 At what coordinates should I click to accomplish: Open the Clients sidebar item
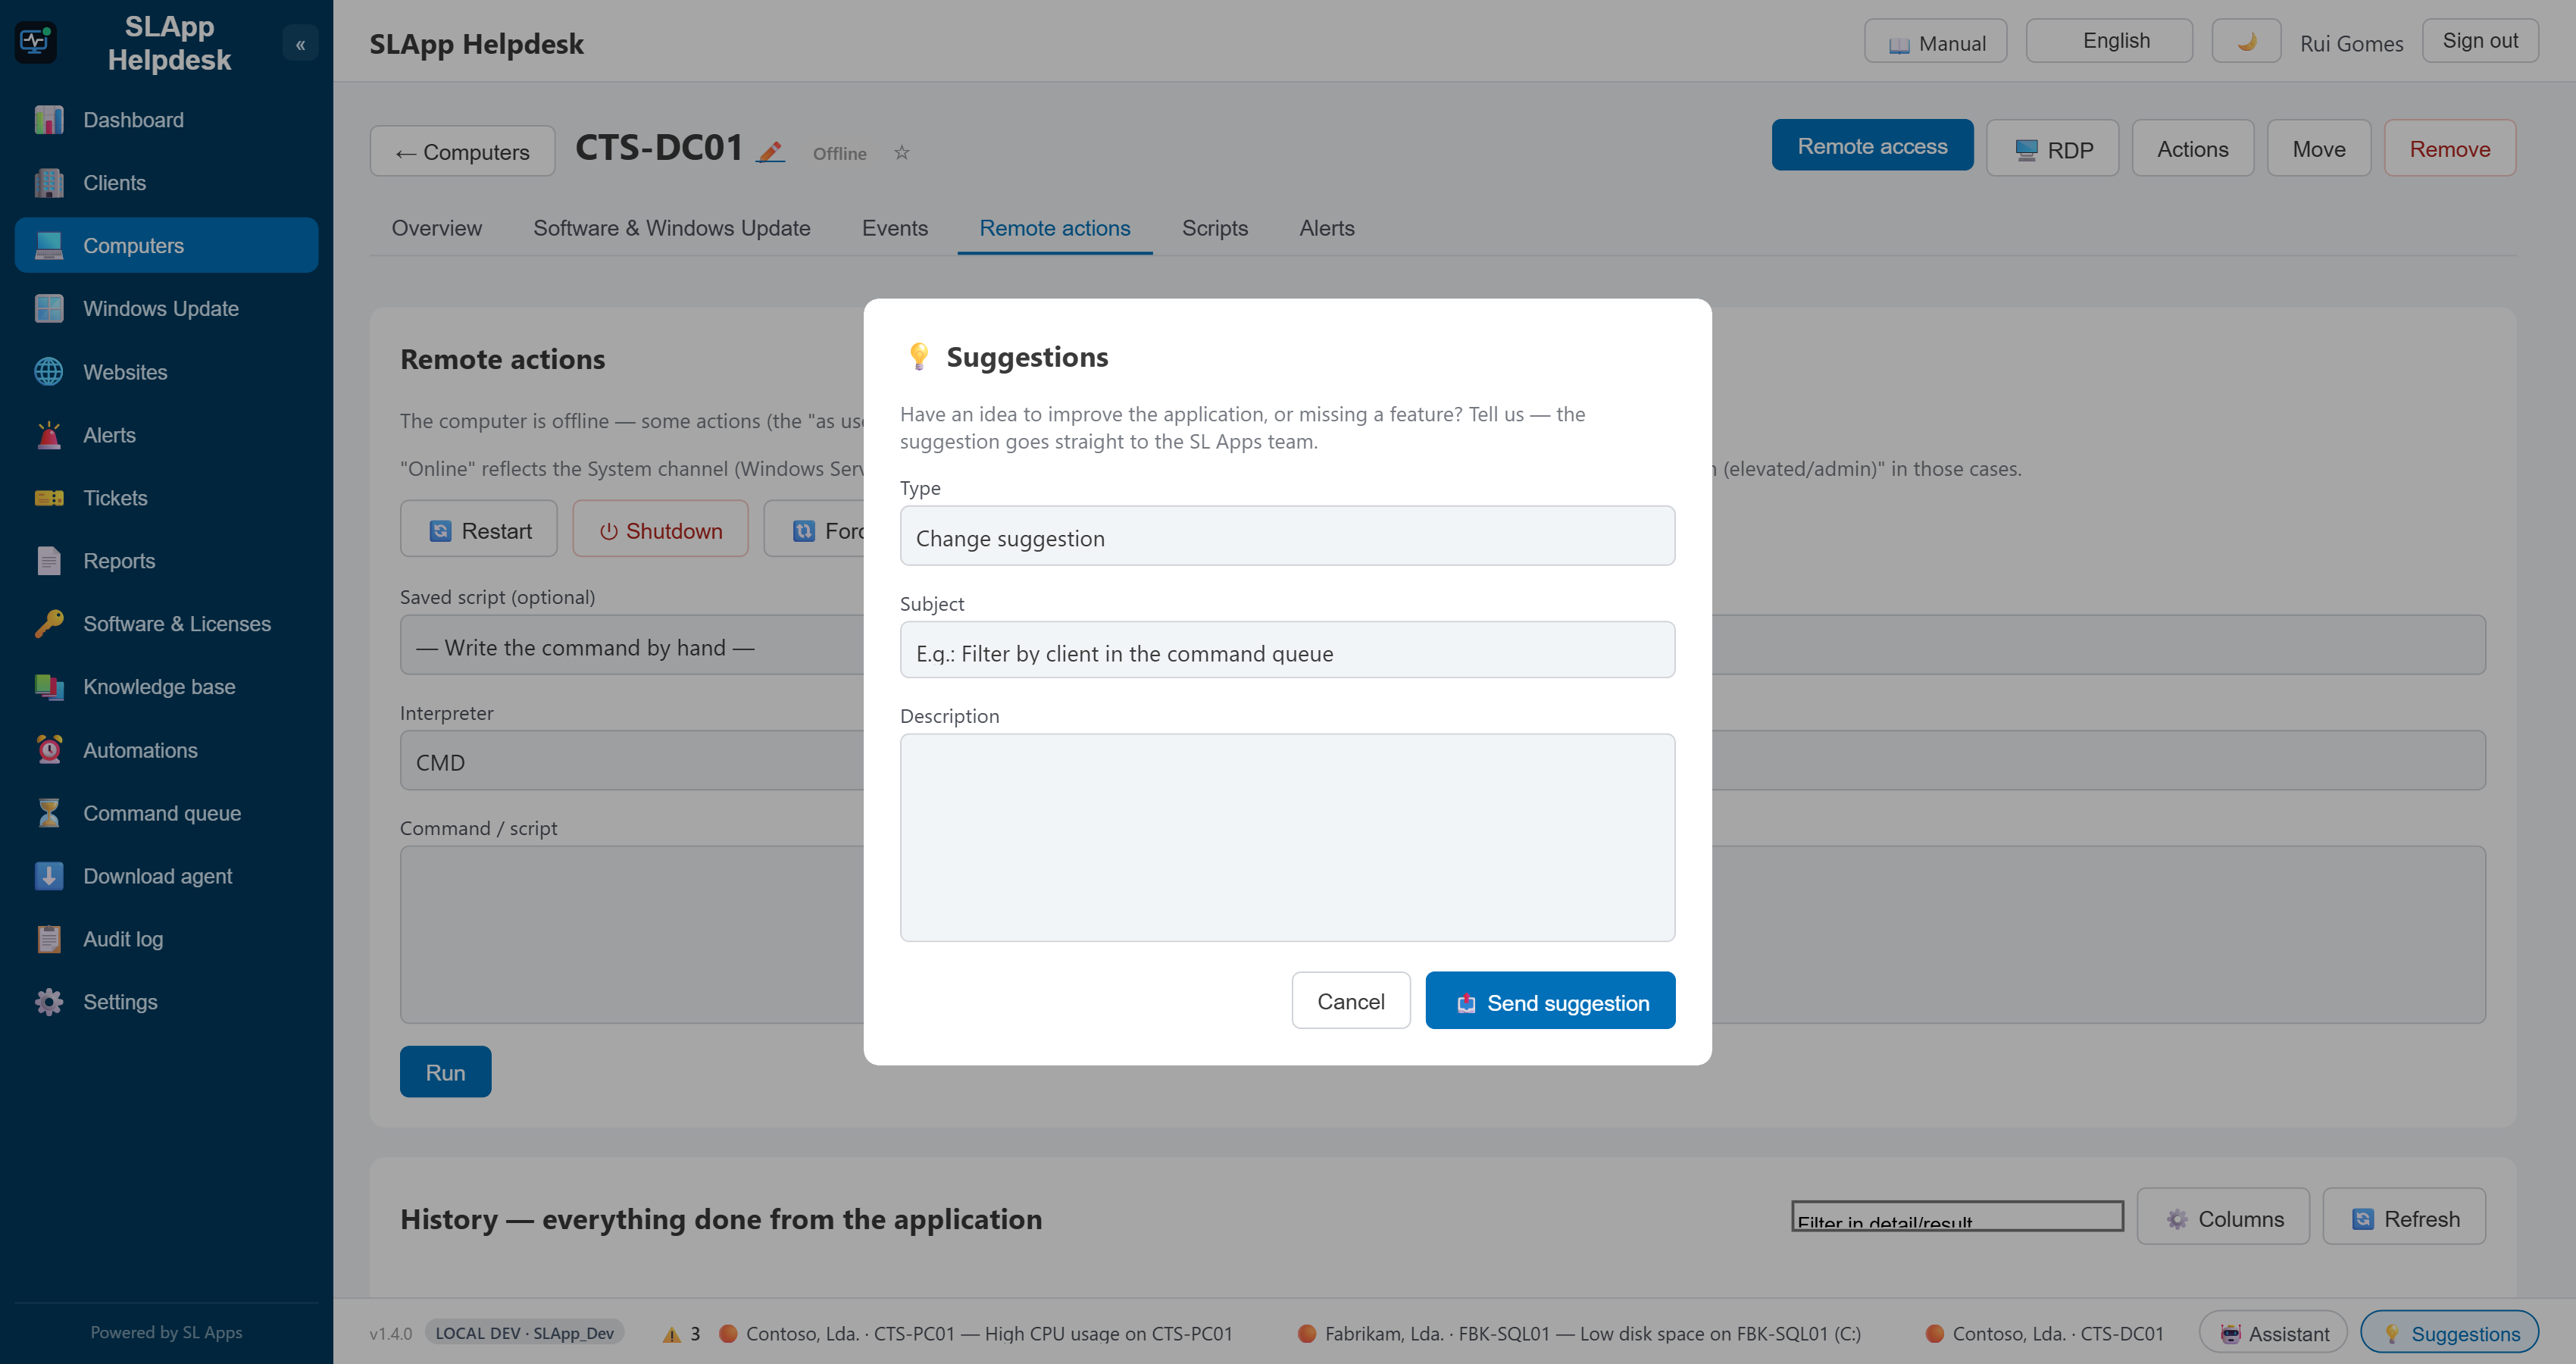(x=166, y=183)
